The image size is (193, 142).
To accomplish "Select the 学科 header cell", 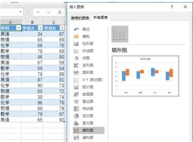I will [11, 28].
